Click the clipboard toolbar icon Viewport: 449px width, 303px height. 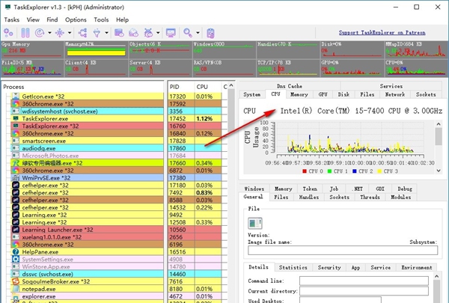[x=210, y=33]
